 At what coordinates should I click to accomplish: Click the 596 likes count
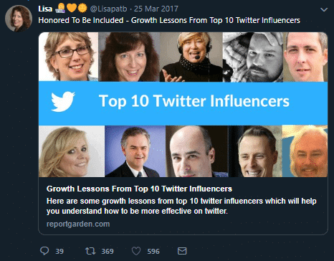[153, 251]
